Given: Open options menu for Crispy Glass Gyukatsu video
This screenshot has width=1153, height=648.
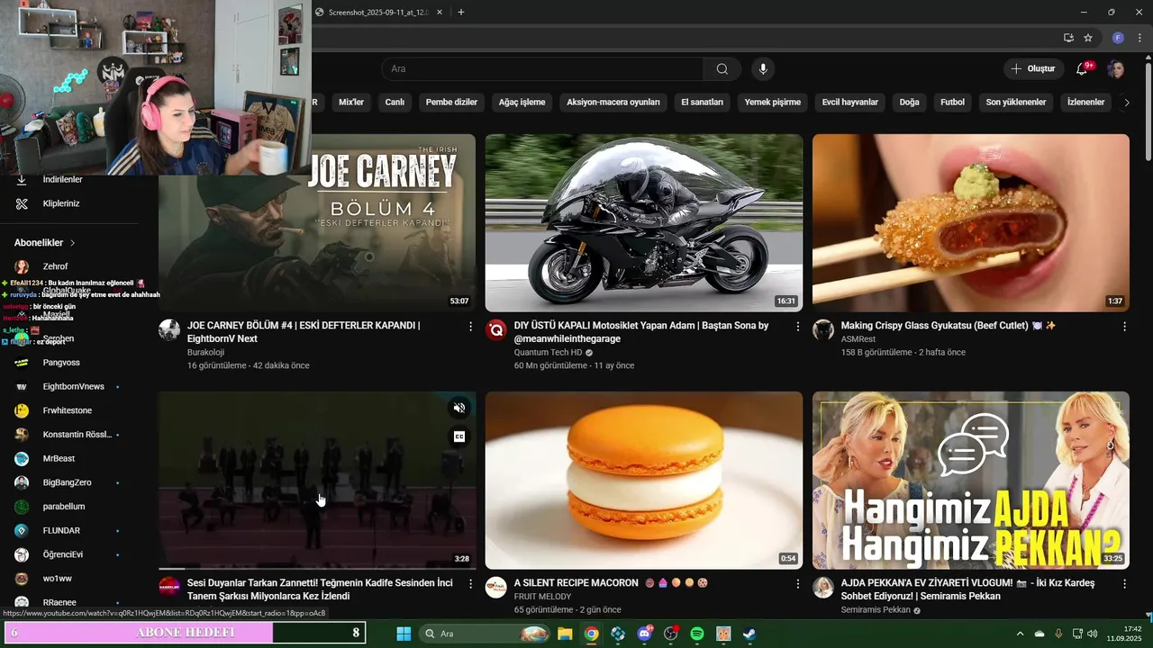Looking at the screenshot, I should (x=1124, y=327).
